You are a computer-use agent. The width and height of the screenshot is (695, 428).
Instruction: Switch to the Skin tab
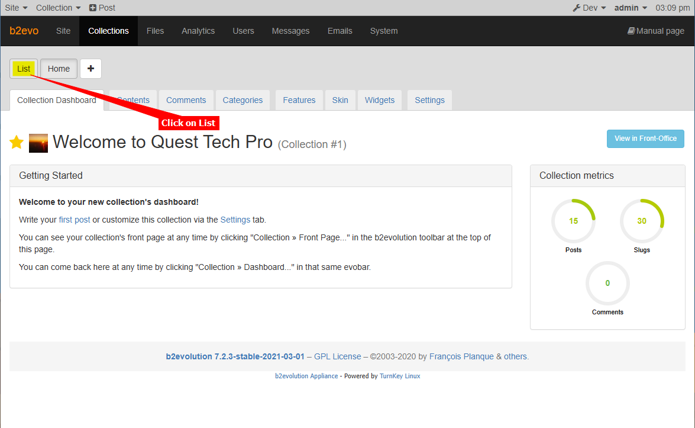point(340,100)
